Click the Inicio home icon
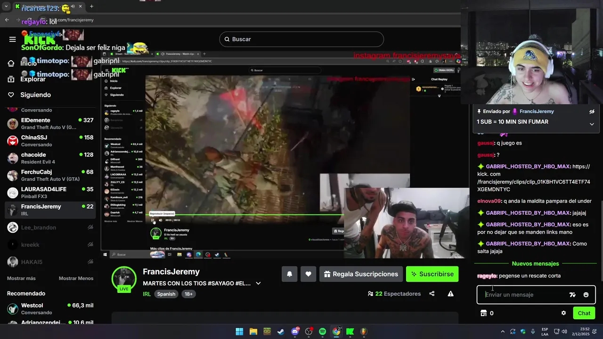Image resolution: width=603 pixels, height=339 pixels. click(11, 63)
